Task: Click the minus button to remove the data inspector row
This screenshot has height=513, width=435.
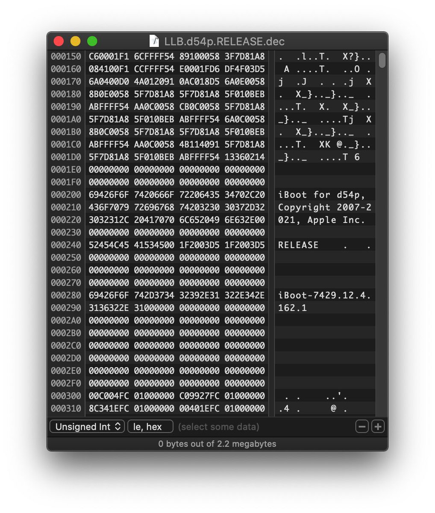Action: coord(362,427)
